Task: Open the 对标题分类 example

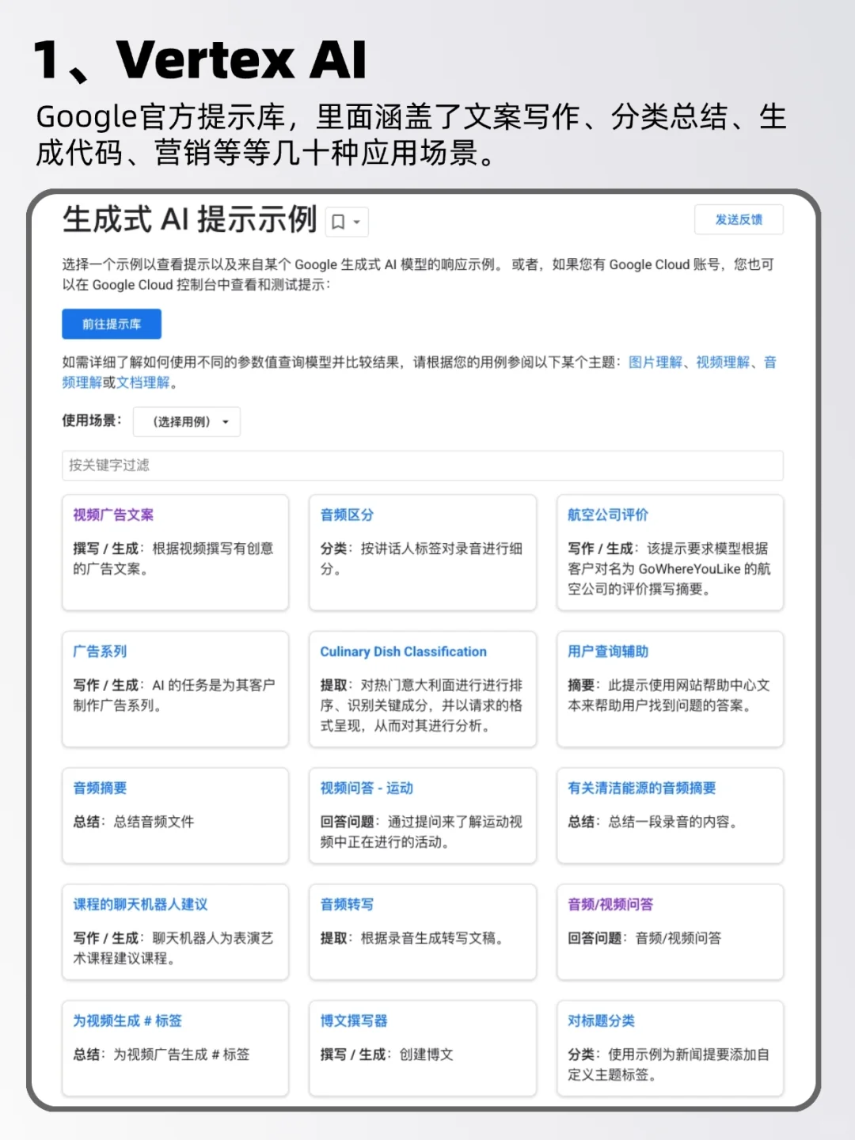Action: coord(670,1049)
